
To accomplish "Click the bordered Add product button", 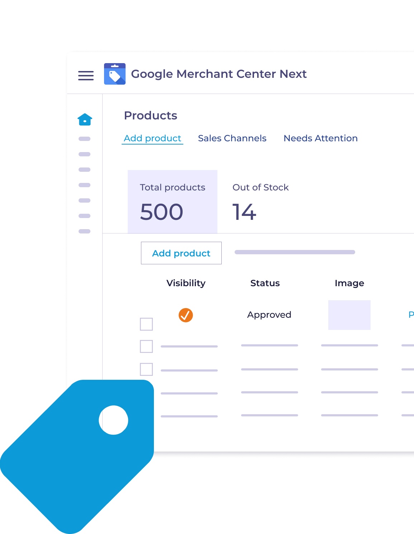I will coord(181,253).
